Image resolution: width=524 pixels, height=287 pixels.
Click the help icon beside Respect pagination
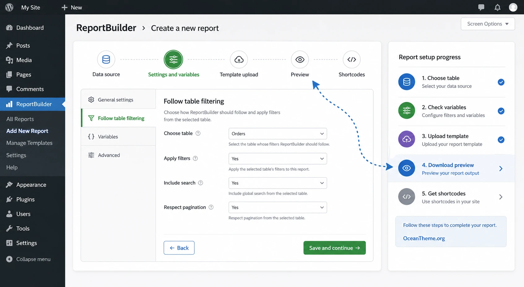pos(211,207)
